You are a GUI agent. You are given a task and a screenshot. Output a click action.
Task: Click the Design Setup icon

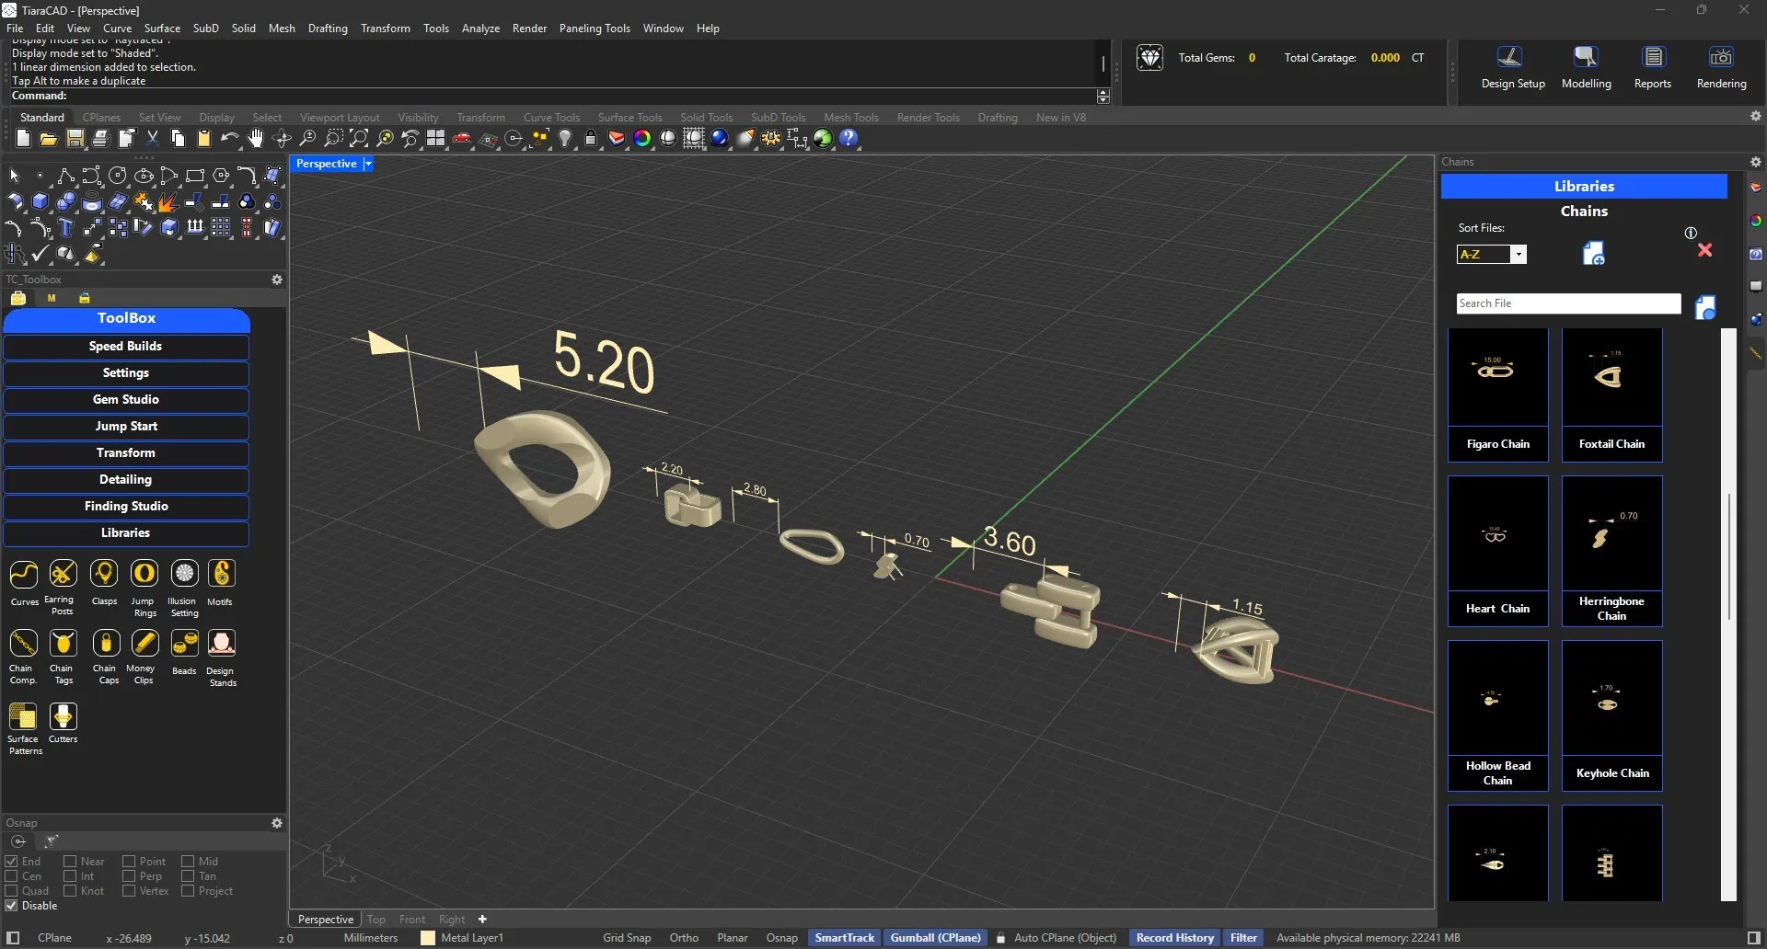click(1511, 58)
